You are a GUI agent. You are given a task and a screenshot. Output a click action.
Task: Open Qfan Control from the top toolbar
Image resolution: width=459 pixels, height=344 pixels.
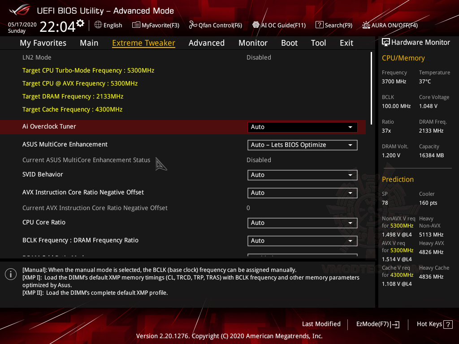215,25
